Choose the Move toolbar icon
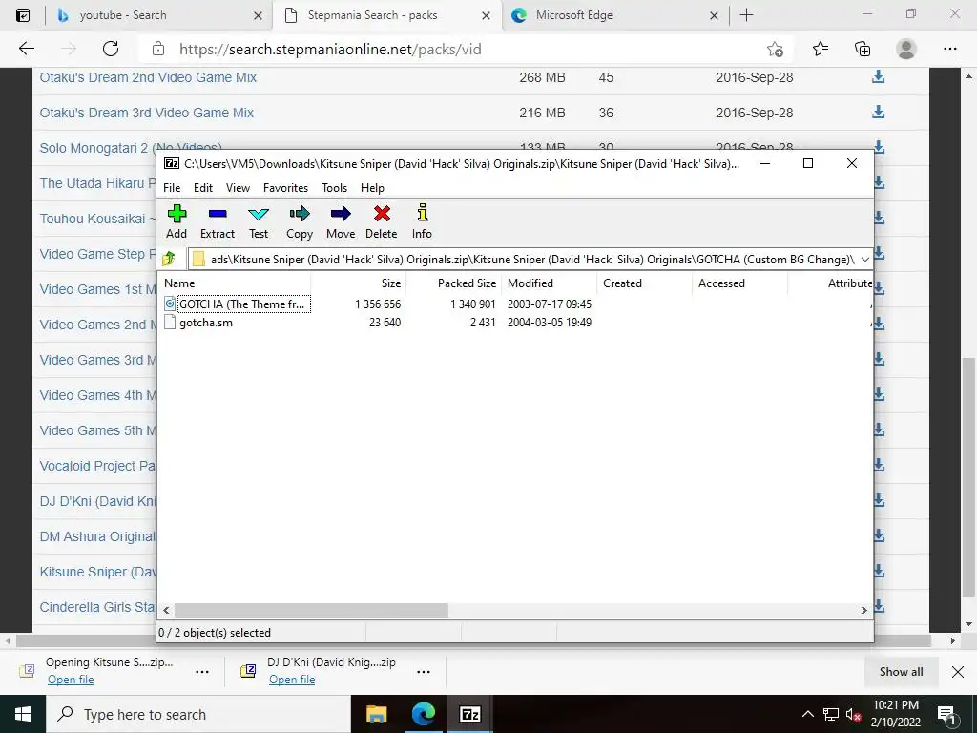Screen dimensions: 977x733 (x=341, y=221)
